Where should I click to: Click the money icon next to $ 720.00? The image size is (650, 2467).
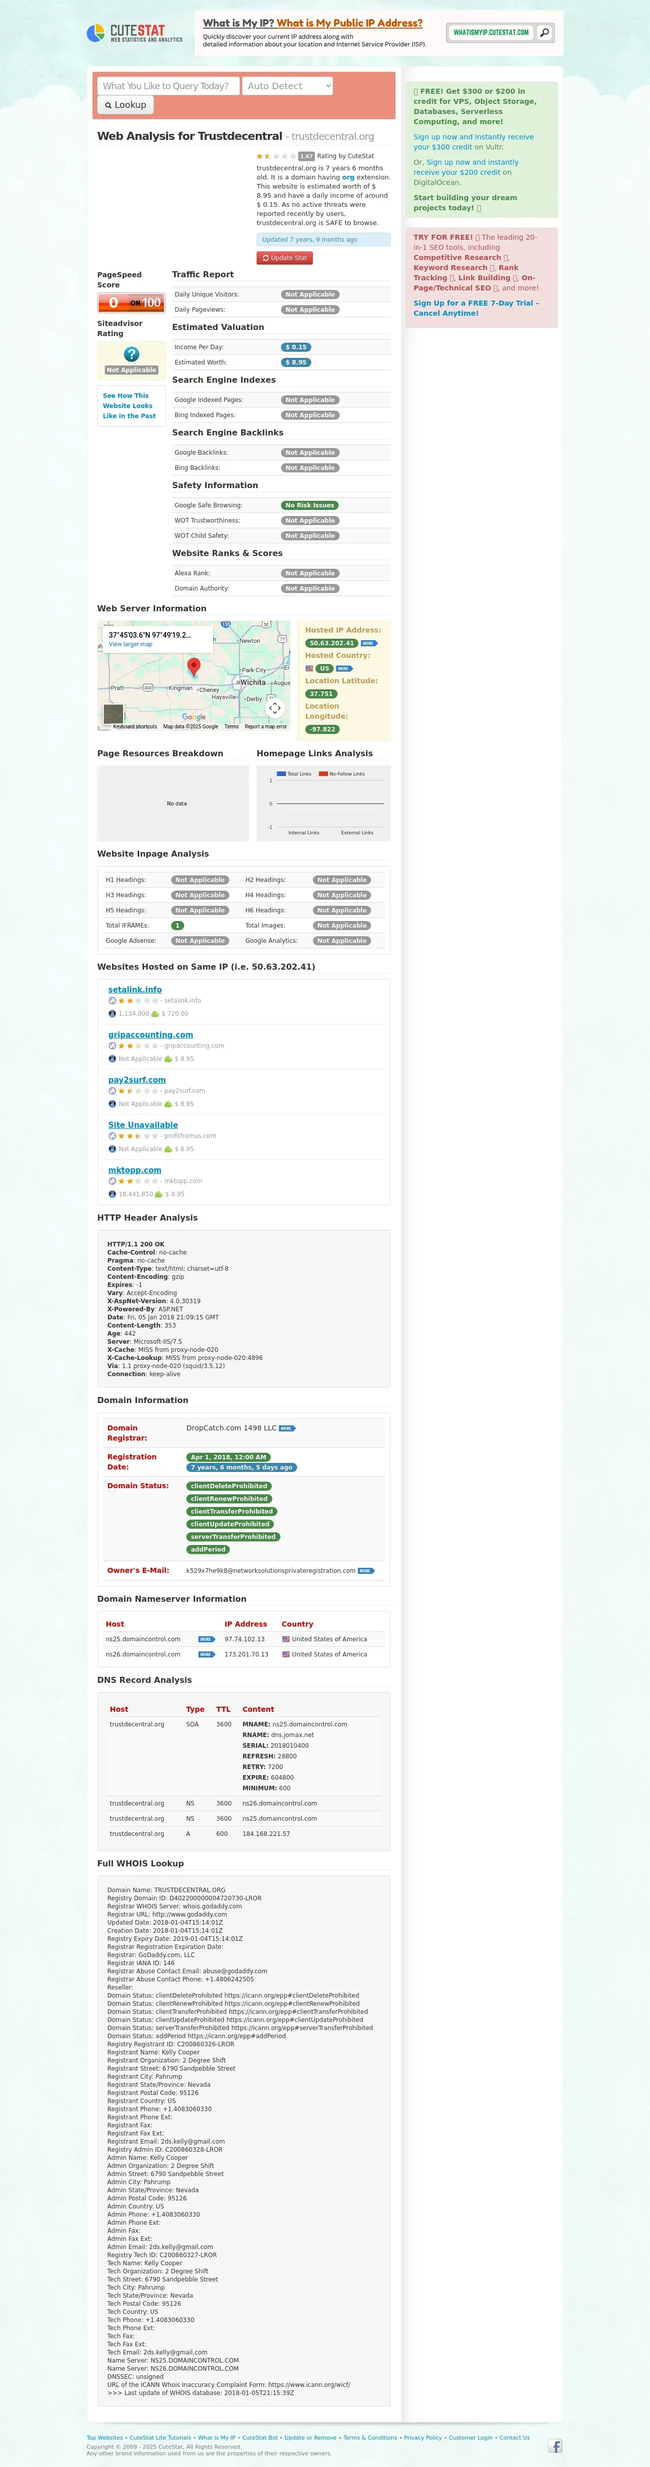[x=155, y=1013]
